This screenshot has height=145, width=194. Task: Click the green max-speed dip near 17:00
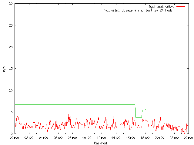point(139,117)
